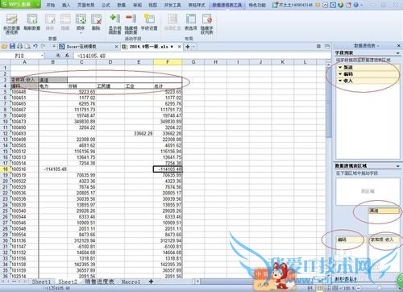Switch to the 公式 Formulas ribbon tab

point(106,5)
